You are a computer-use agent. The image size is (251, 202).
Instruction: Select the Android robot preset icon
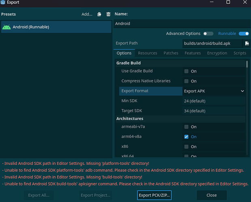tap(6, 27)
